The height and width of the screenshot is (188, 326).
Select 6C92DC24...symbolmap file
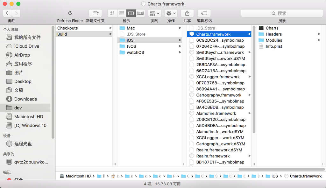pos(219,40)
